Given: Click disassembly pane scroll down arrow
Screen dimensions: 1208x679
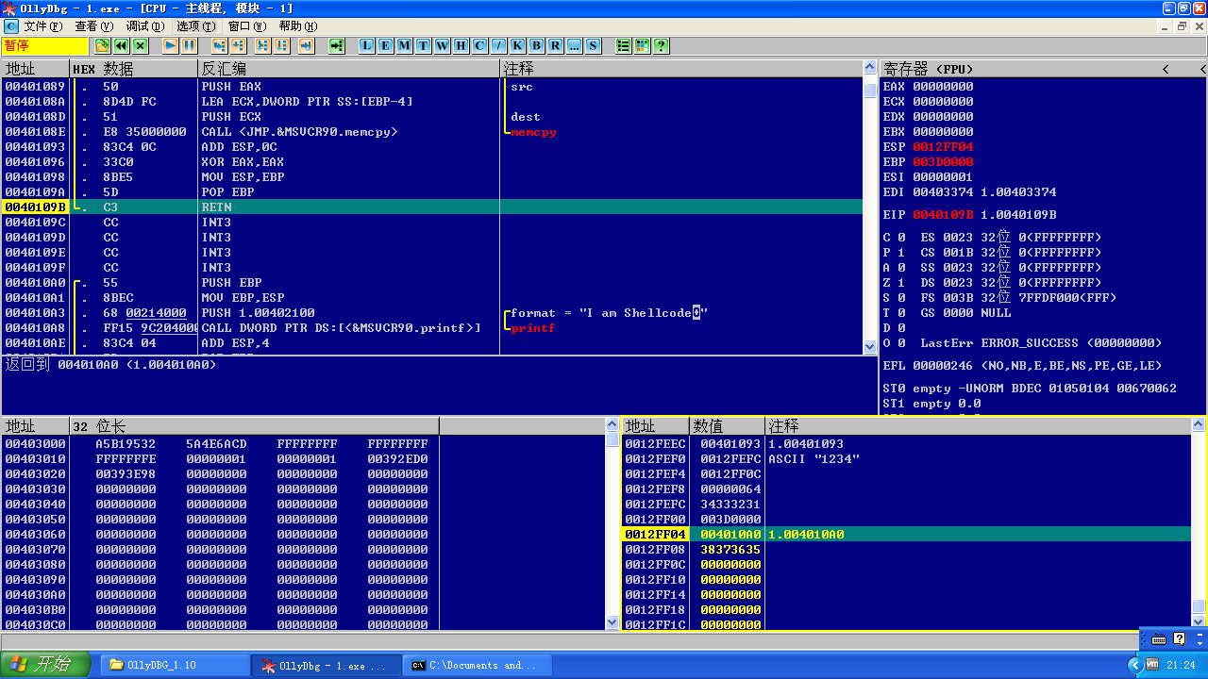Looking at the screenshot, I should [x=870, y=347].
